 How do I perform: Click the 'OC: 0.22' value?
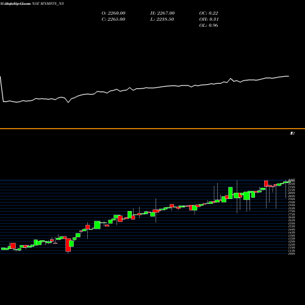[x=209, y=13]
